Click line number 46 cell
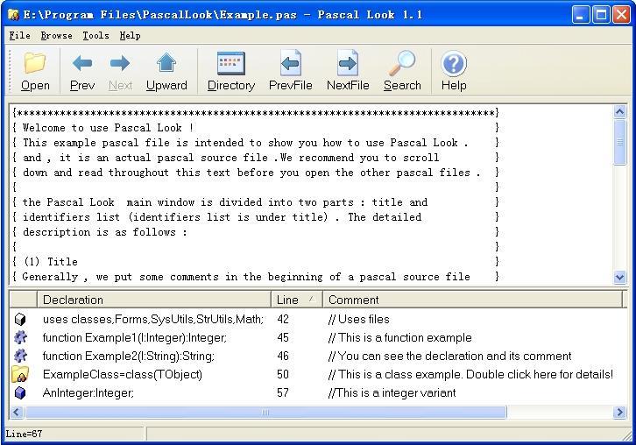636x445 pixels. pyautogui.click(x=283, y=356)
